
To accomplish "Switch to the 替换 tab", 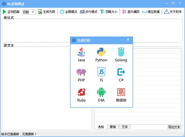I will (x=113, y=127).
